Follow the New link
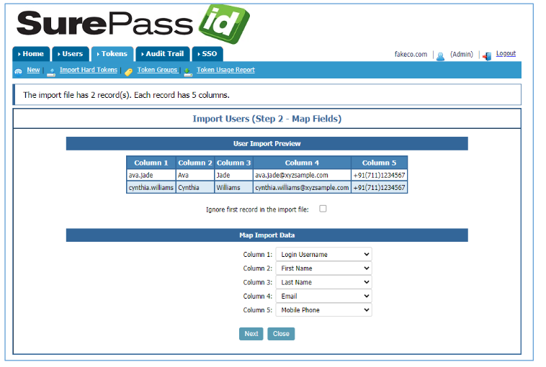This screenshot has width=546, height=367. [x=33, y=70]
